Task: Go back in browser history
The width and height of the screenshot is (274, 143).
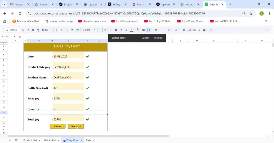Action: [x=5, y=13]
